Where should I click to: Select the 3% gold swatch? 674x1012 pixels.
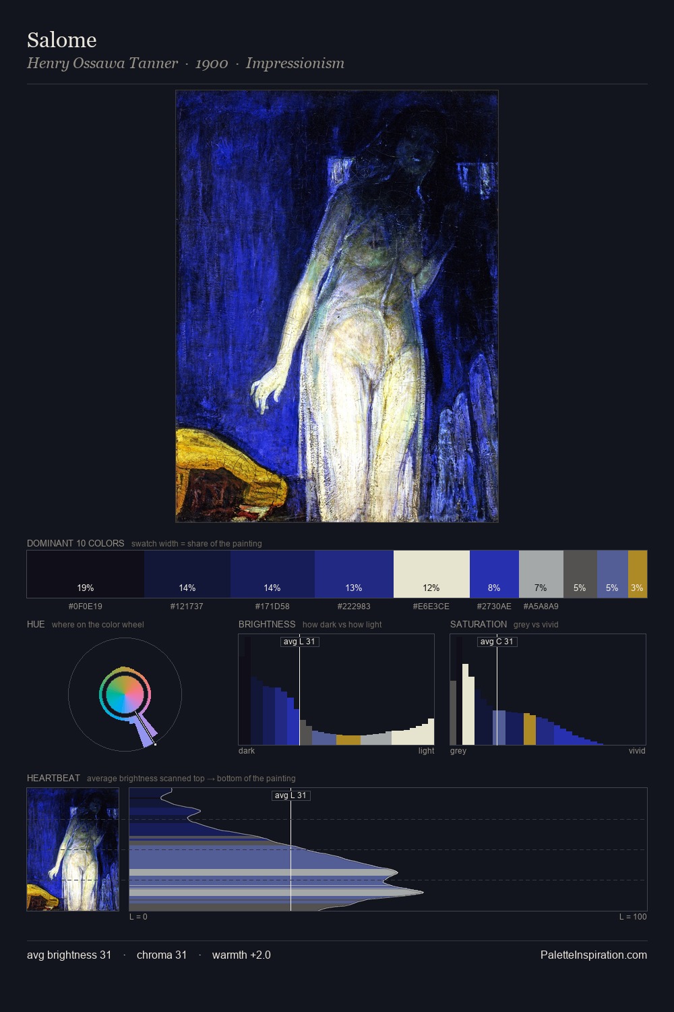pos(638,574)
